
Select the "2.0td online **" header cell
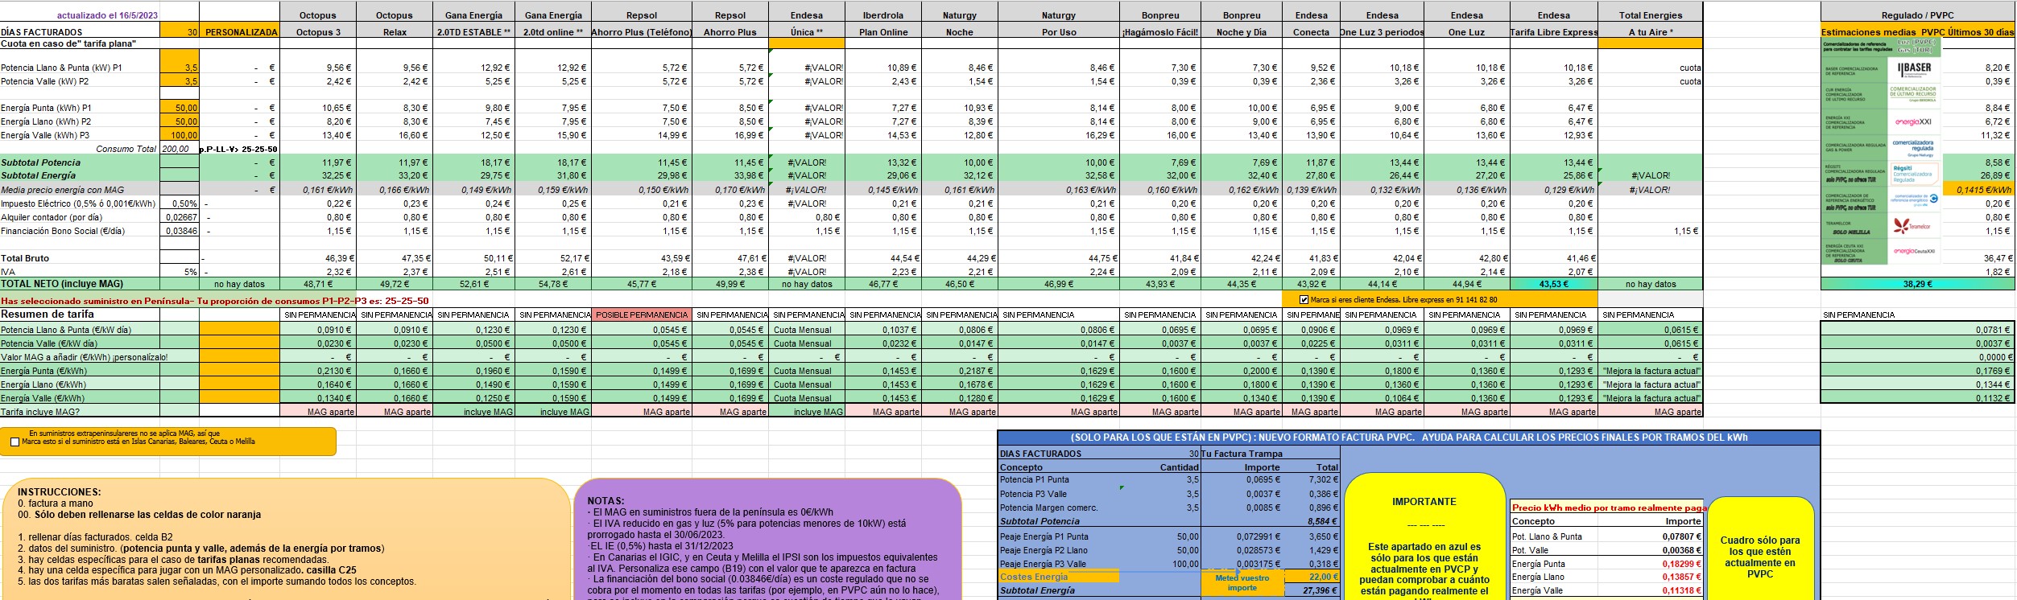coord(553,32)
